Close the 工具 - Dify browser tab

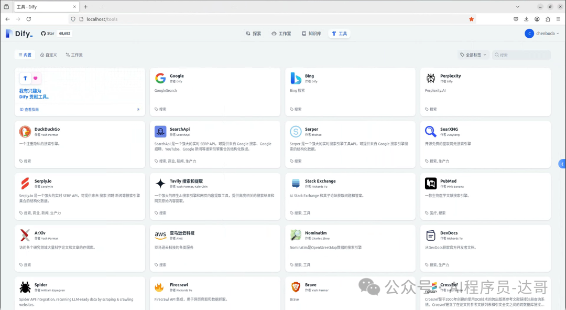[74, 6]
